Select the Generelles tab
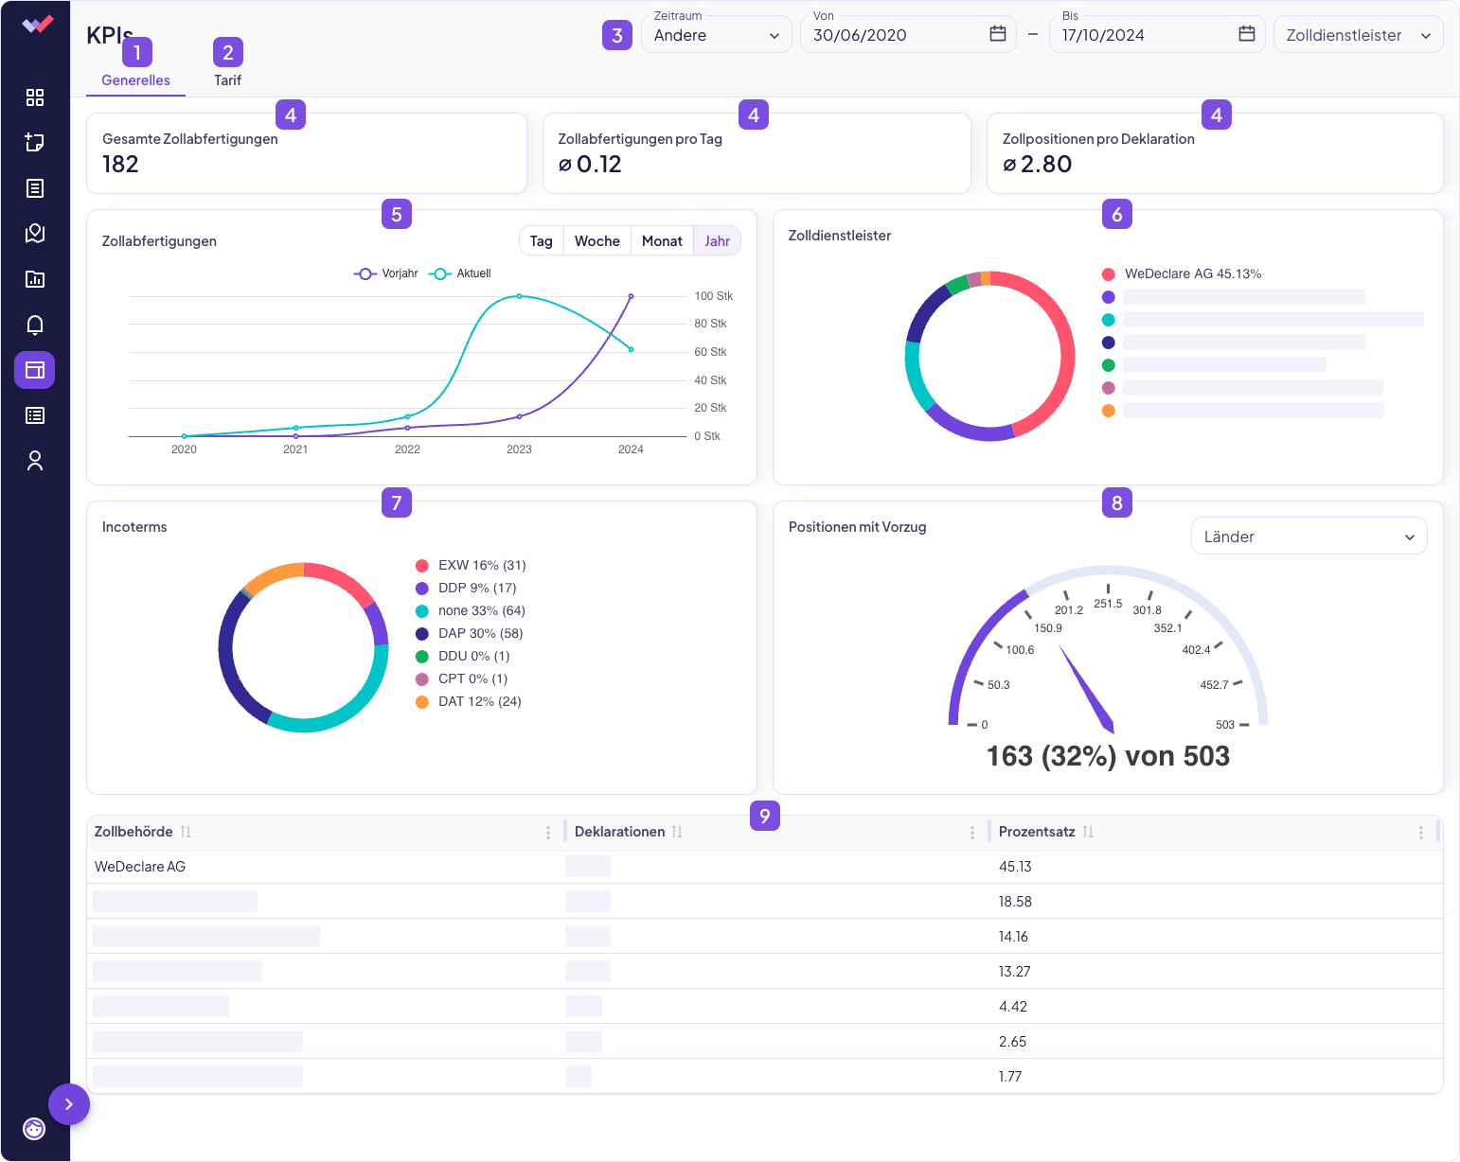The height and width of the screenshot is (1162, 1460). 135,80
